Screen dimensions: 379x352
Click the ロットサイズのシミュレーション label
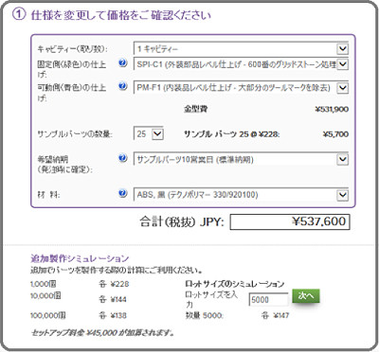point(234,284)
